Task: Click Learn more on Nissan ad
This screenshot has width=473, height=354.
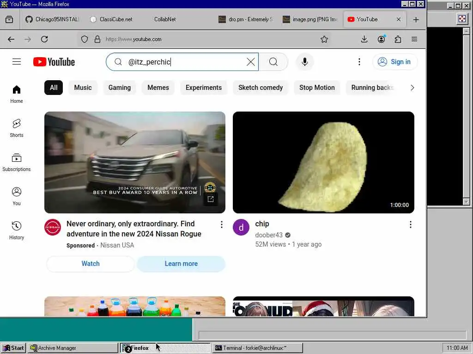Action: point(181,264)
